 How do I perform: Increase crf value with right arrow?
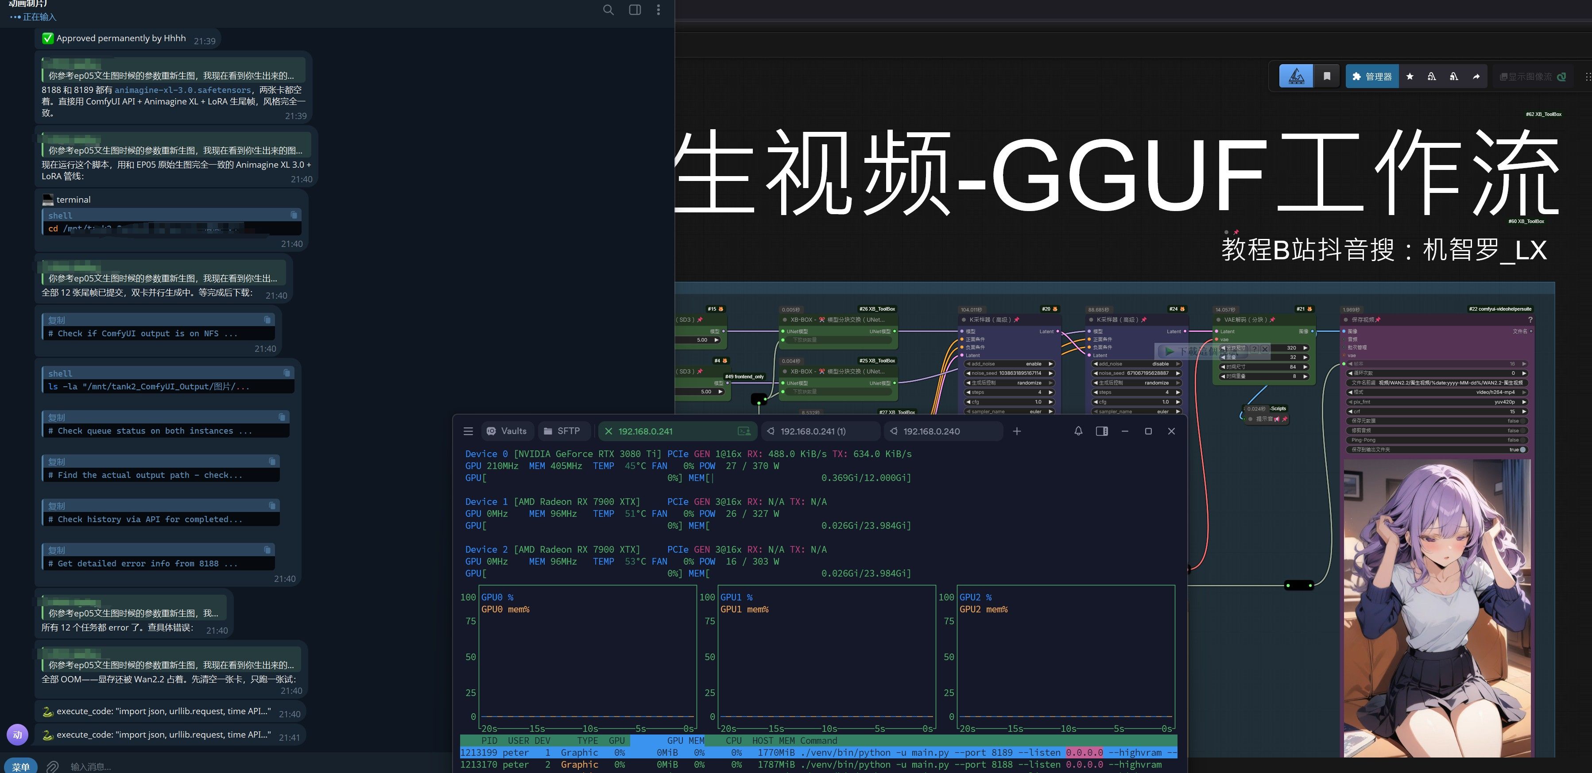coord(1523,411)
